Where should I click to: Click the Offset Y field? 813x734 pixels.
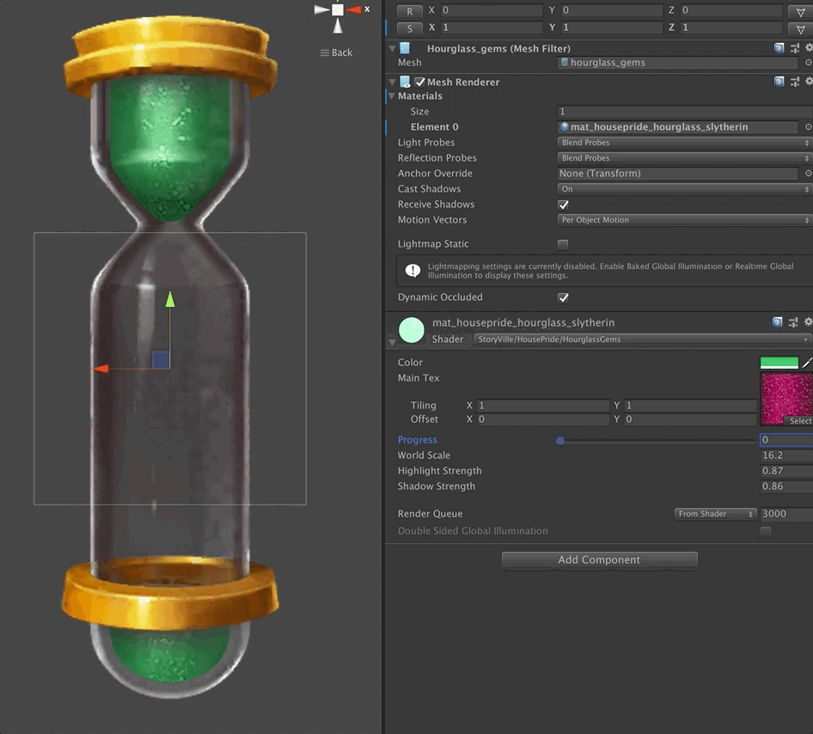[690, 419]
